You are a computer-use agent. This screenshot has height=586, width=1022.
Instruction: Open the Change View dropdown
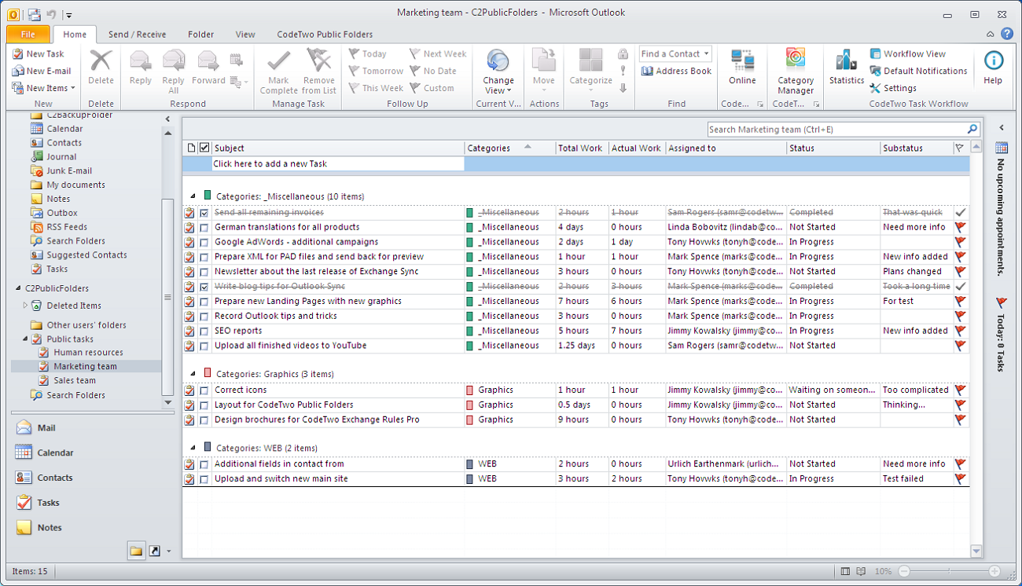click(498, 71)
